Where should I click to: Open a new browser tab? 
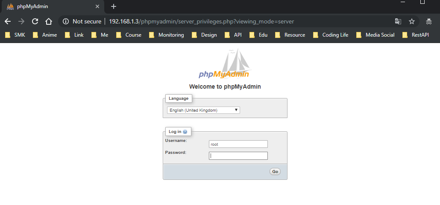click(x=114, y=6)
